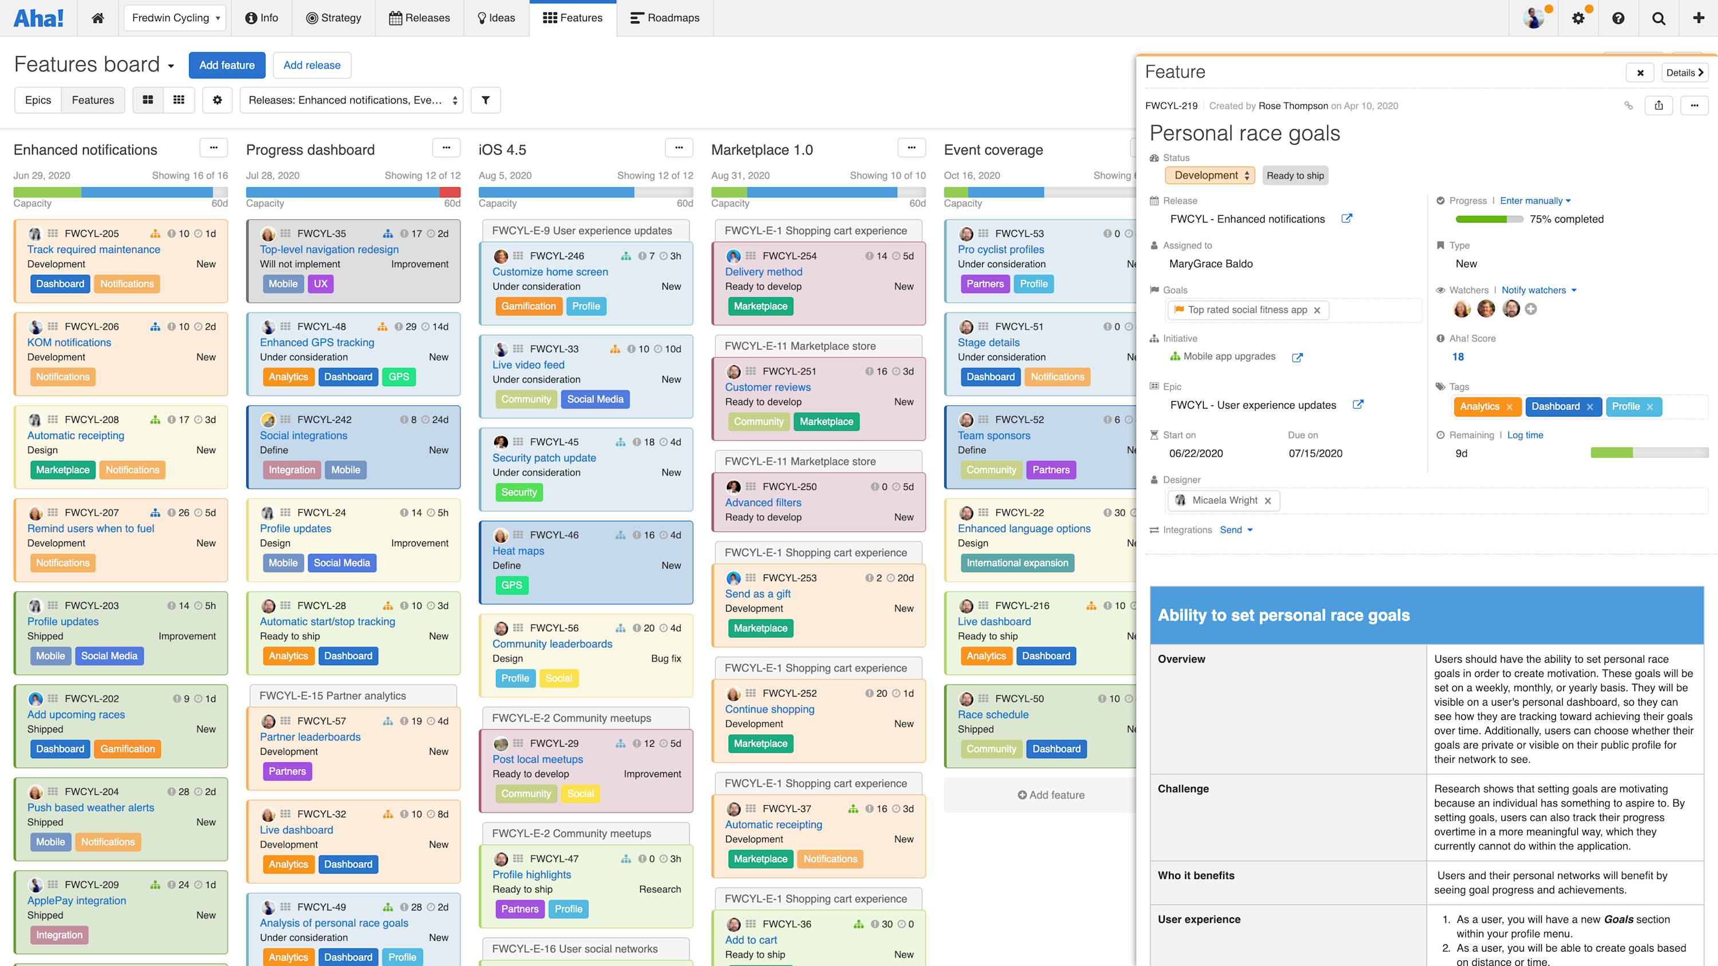
Task: Click the board settings gear icon
Action: pyautogui.click(x=216, y=100)
